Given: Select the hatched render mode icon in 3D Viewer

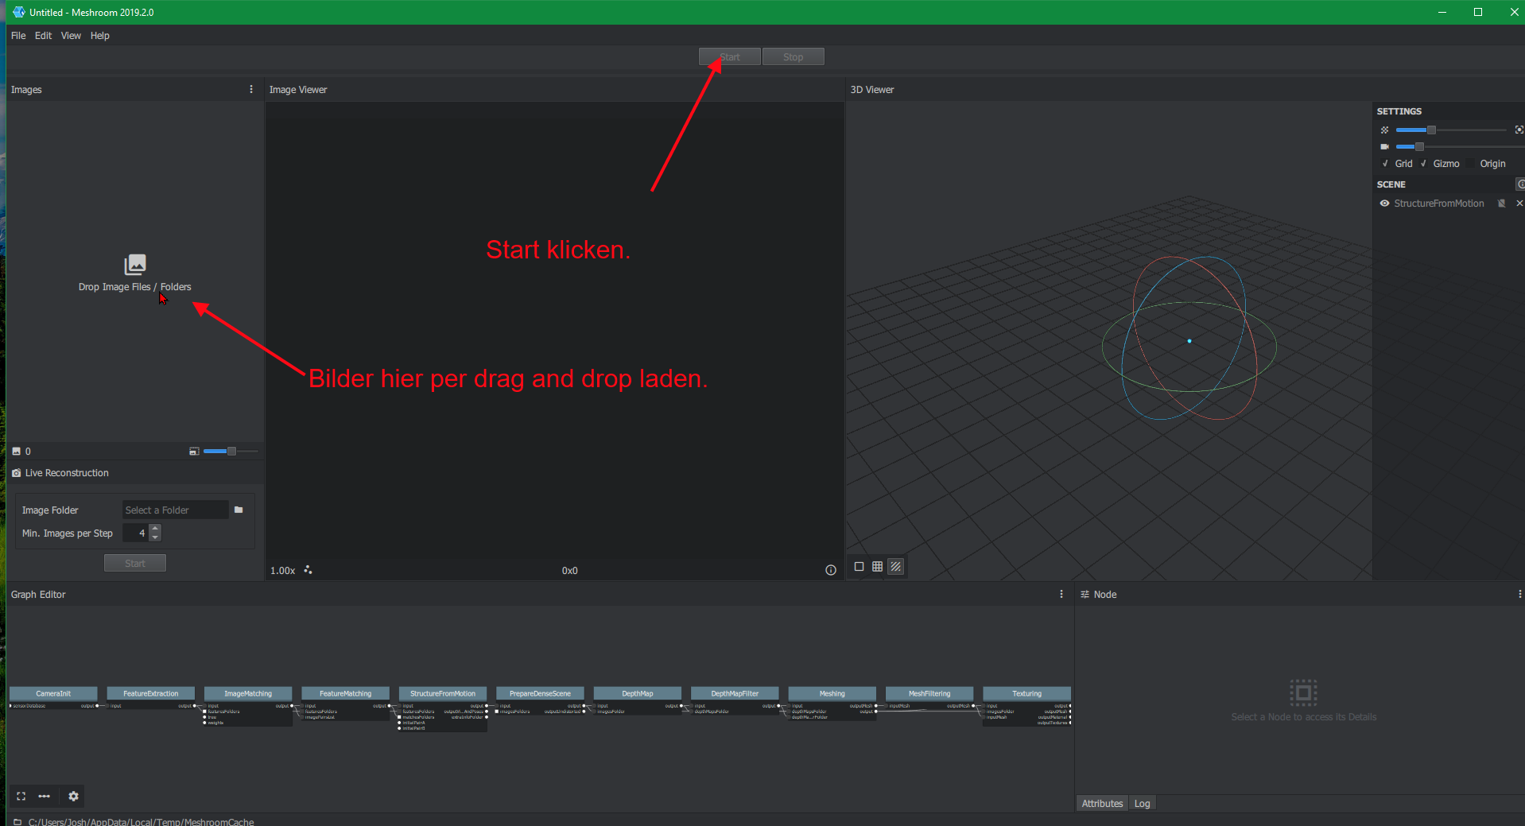Looking at the screenshot, I should click(896, 567).
